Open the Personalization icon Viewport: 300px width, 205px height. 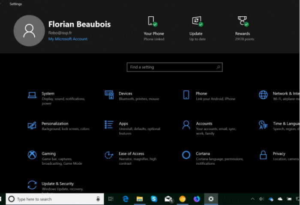click(x=32, y=125)
